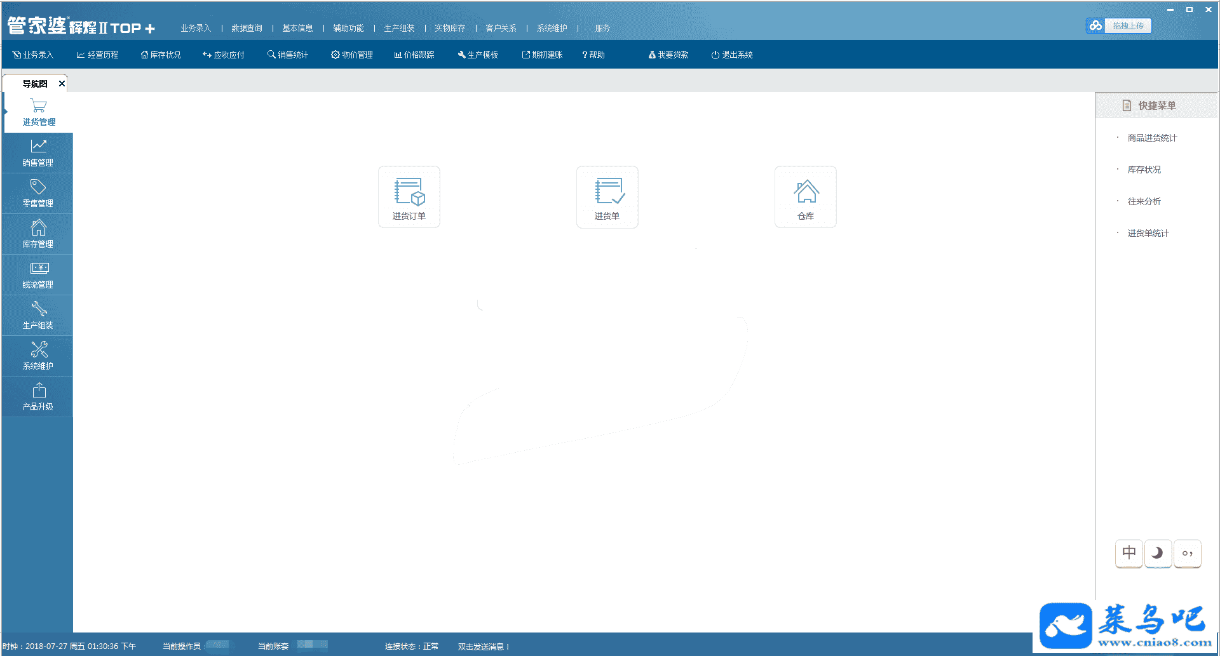Open 钱流管理 money module in sidebar

38,275
